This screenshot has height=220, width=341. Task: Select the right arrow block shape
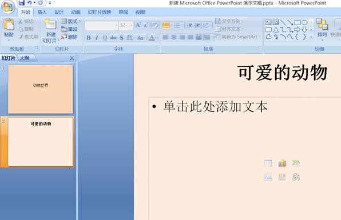(x=297, y=29)
